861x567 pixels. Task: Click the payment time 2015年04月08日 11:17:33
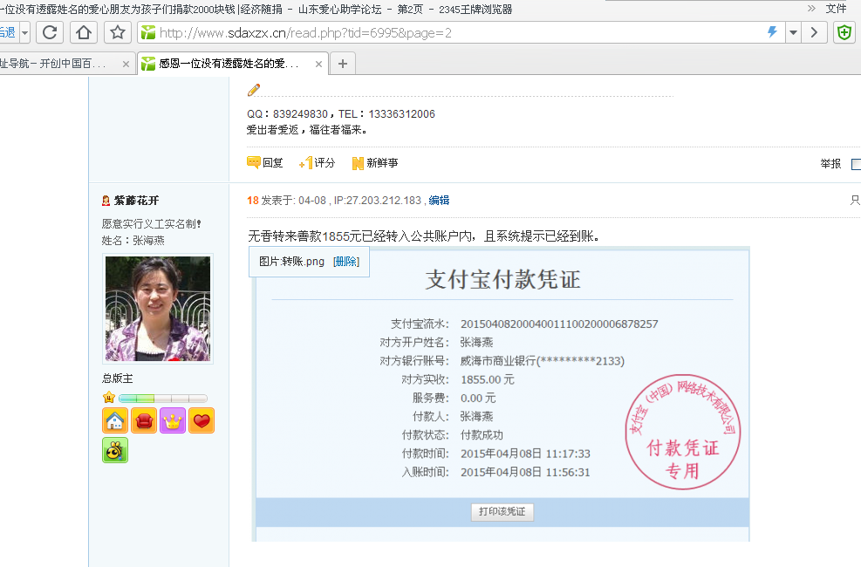(525, 454)
